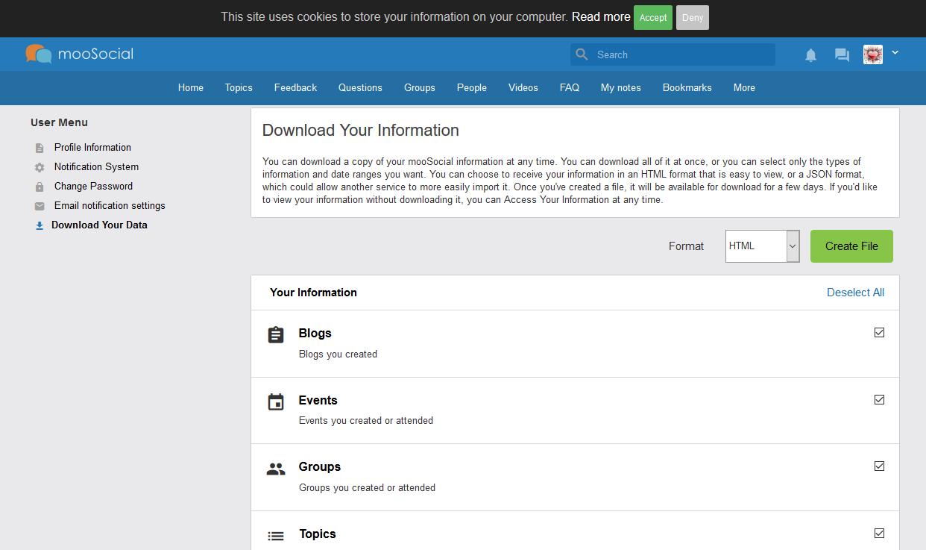Click the 'Your Information' section header
This screenshot has width=926, height=550.
pos(313,293)
